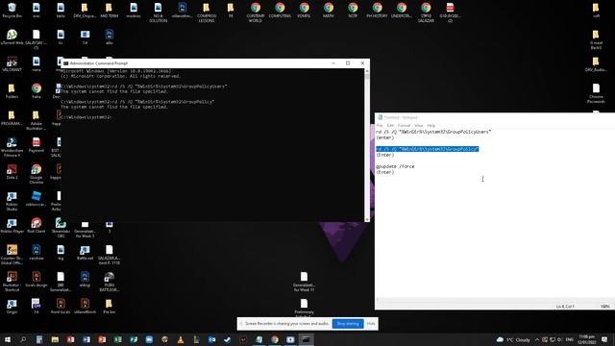The width and height of the screenshot is (615, 346).
Task: Launch the Roblox Studio shortcut
Action: tap(12, 201)
